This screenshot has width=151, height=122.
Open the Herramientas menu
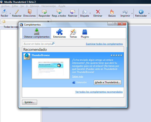[x=49, y=6]
